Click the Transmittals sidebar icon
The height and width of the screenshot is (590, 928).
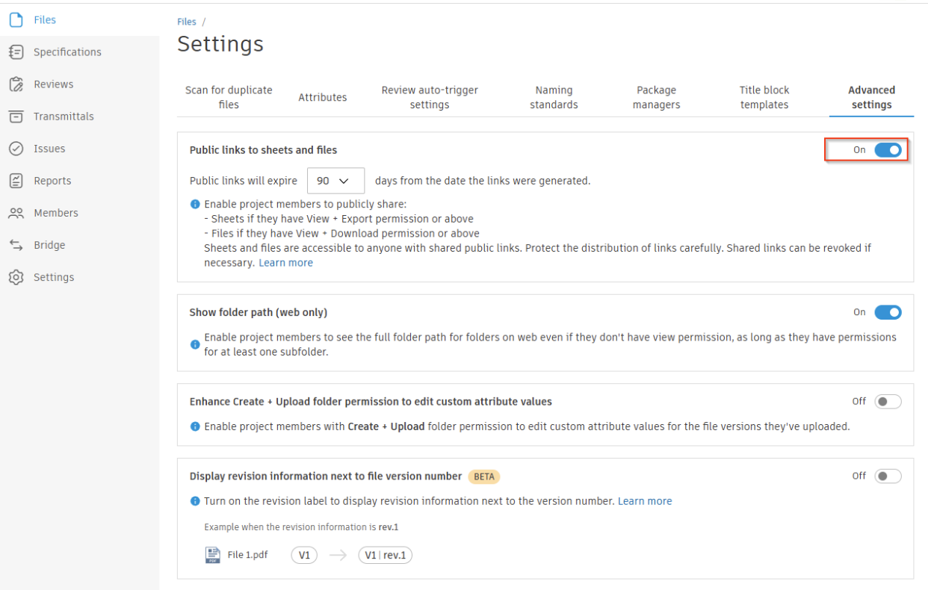click(16, 117)
